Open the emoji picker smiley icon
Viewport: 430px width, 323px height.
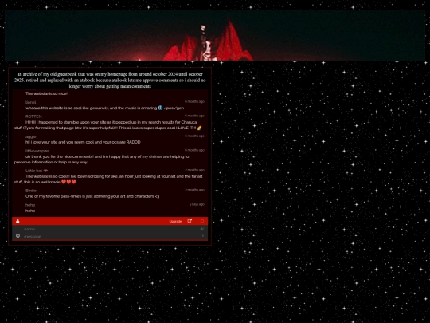[x=18, y=235]
